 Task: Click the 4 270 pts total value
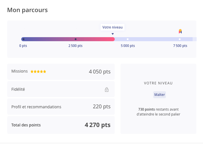pos(97,125)
